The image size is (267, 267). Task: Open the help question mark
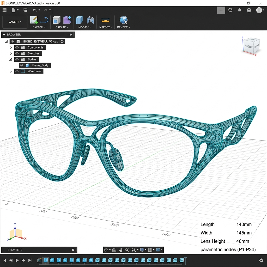[x=249, y=10]
